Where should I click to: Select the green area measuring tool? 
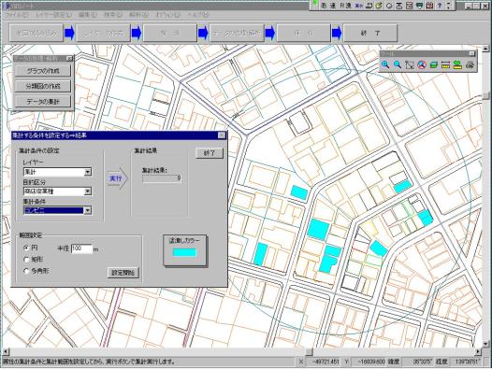(x=457, y=64)
